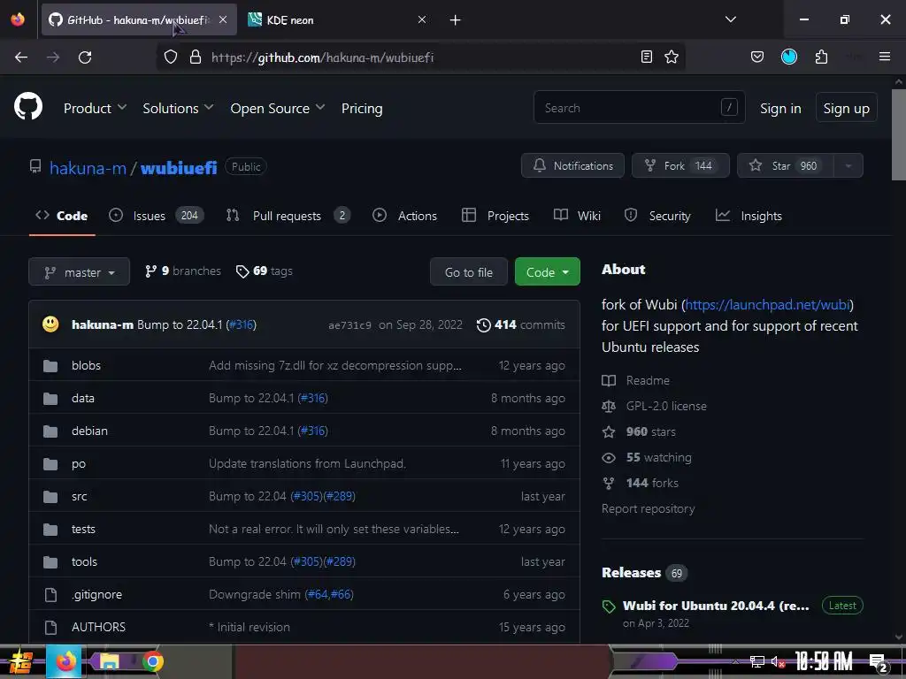Click the page vertical scrollbar thumb

click(899, 134)
